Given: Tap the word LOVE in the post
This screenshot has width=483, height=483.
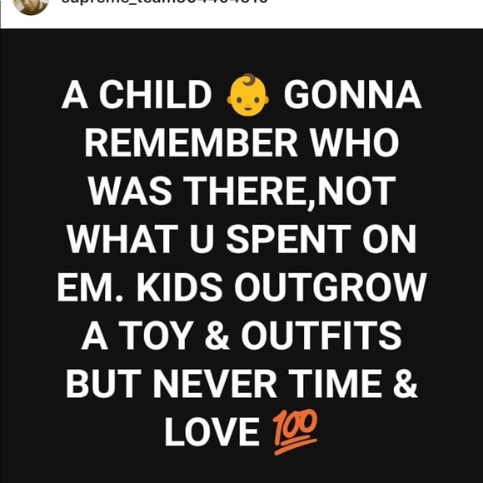Looking at the screenshot, I should click(212, 432).
